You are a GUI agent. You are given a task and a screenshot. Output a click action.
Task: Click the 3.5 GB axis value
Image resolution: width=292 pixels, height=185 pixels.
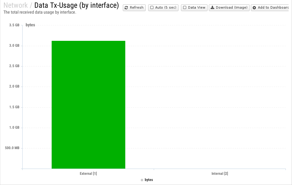click(x=14, y=25)
